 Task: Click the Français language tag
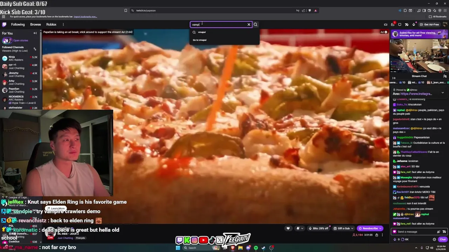tap(80, 238)
